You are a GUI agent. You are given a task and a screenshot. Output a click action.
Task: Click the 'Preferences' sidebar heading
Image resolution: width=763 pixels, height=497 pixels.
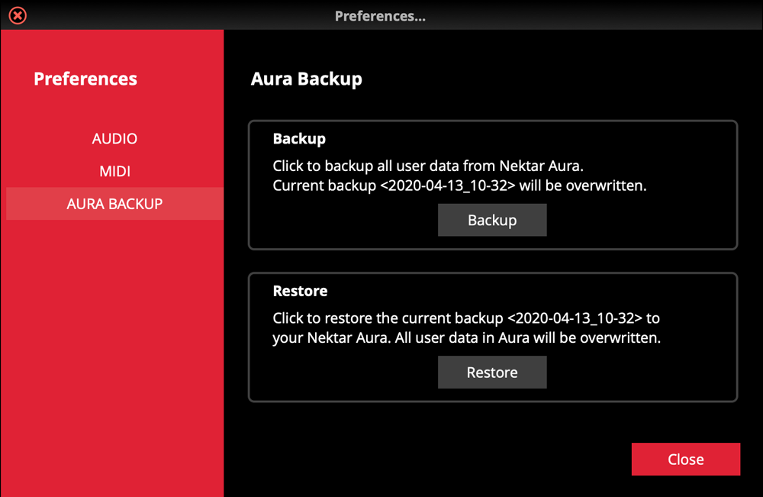(x=85, y=79)
